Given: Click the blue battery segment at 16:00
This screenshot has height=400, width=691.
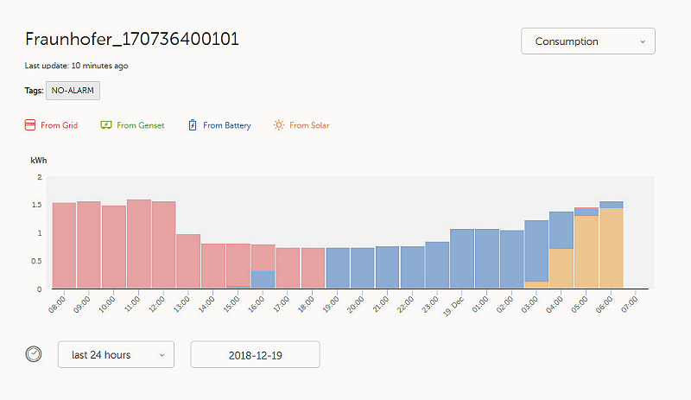Looking at the screenshot, I should pos(263,279).
